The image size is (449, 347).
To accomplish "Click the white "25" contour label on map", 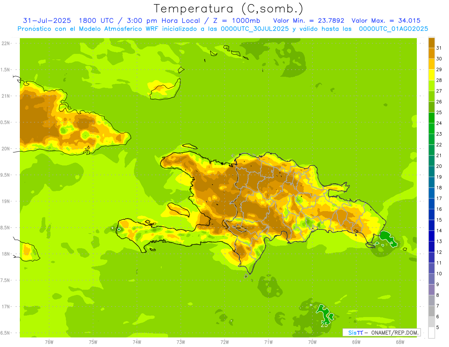I will pos(324,325).
